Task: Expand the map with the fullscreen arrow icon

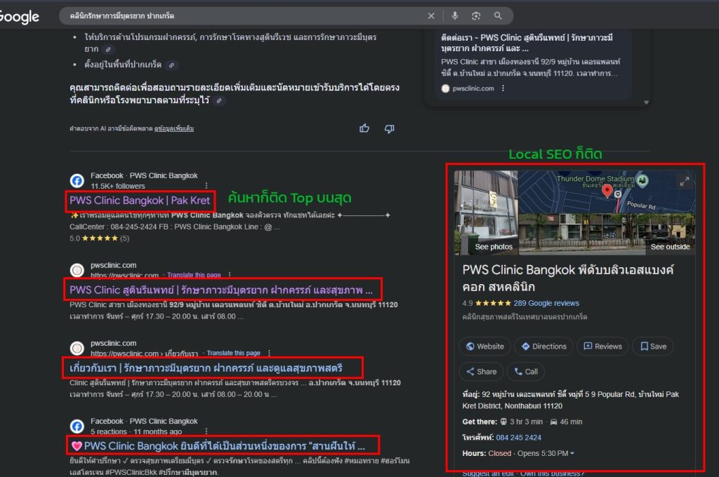Action: [684, 182]
